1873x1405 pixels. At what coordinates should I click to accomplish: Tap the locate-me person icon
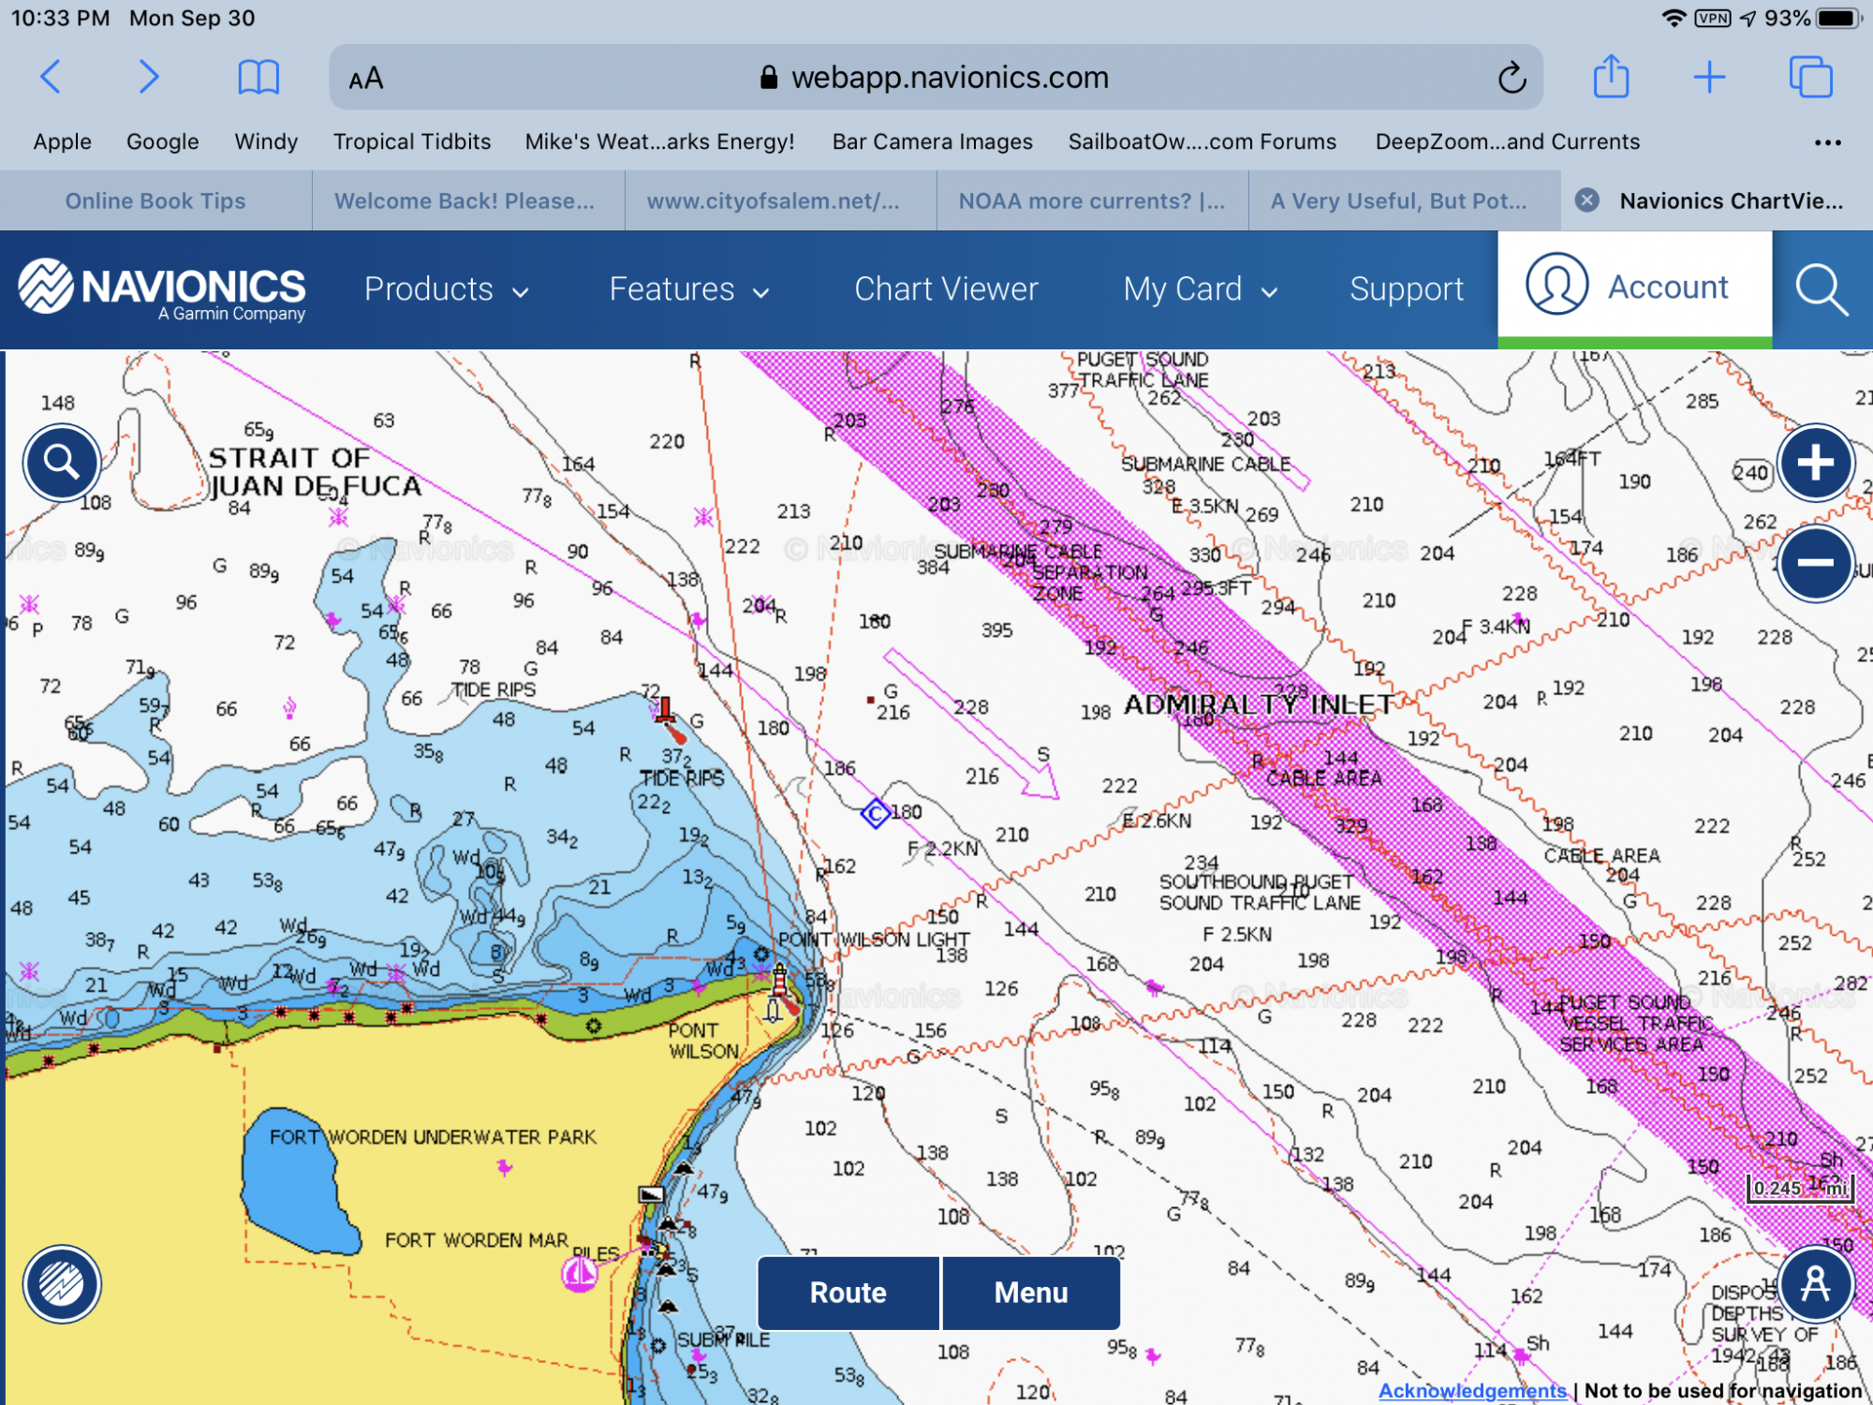click(1815, 1284)
